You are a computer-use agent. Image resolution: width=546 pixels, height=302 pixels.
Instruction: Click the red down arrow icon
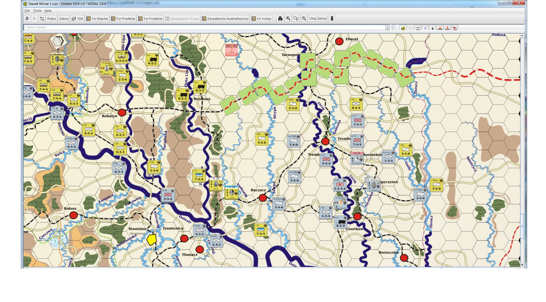(440, 28)
